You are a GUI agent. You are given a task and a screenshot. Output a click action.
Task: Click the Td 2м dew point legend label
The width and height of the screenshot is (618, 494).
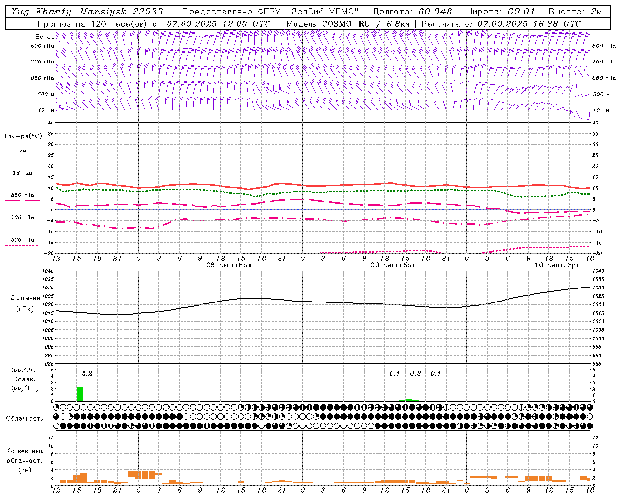pyautogui.click(x=23, y=173)
